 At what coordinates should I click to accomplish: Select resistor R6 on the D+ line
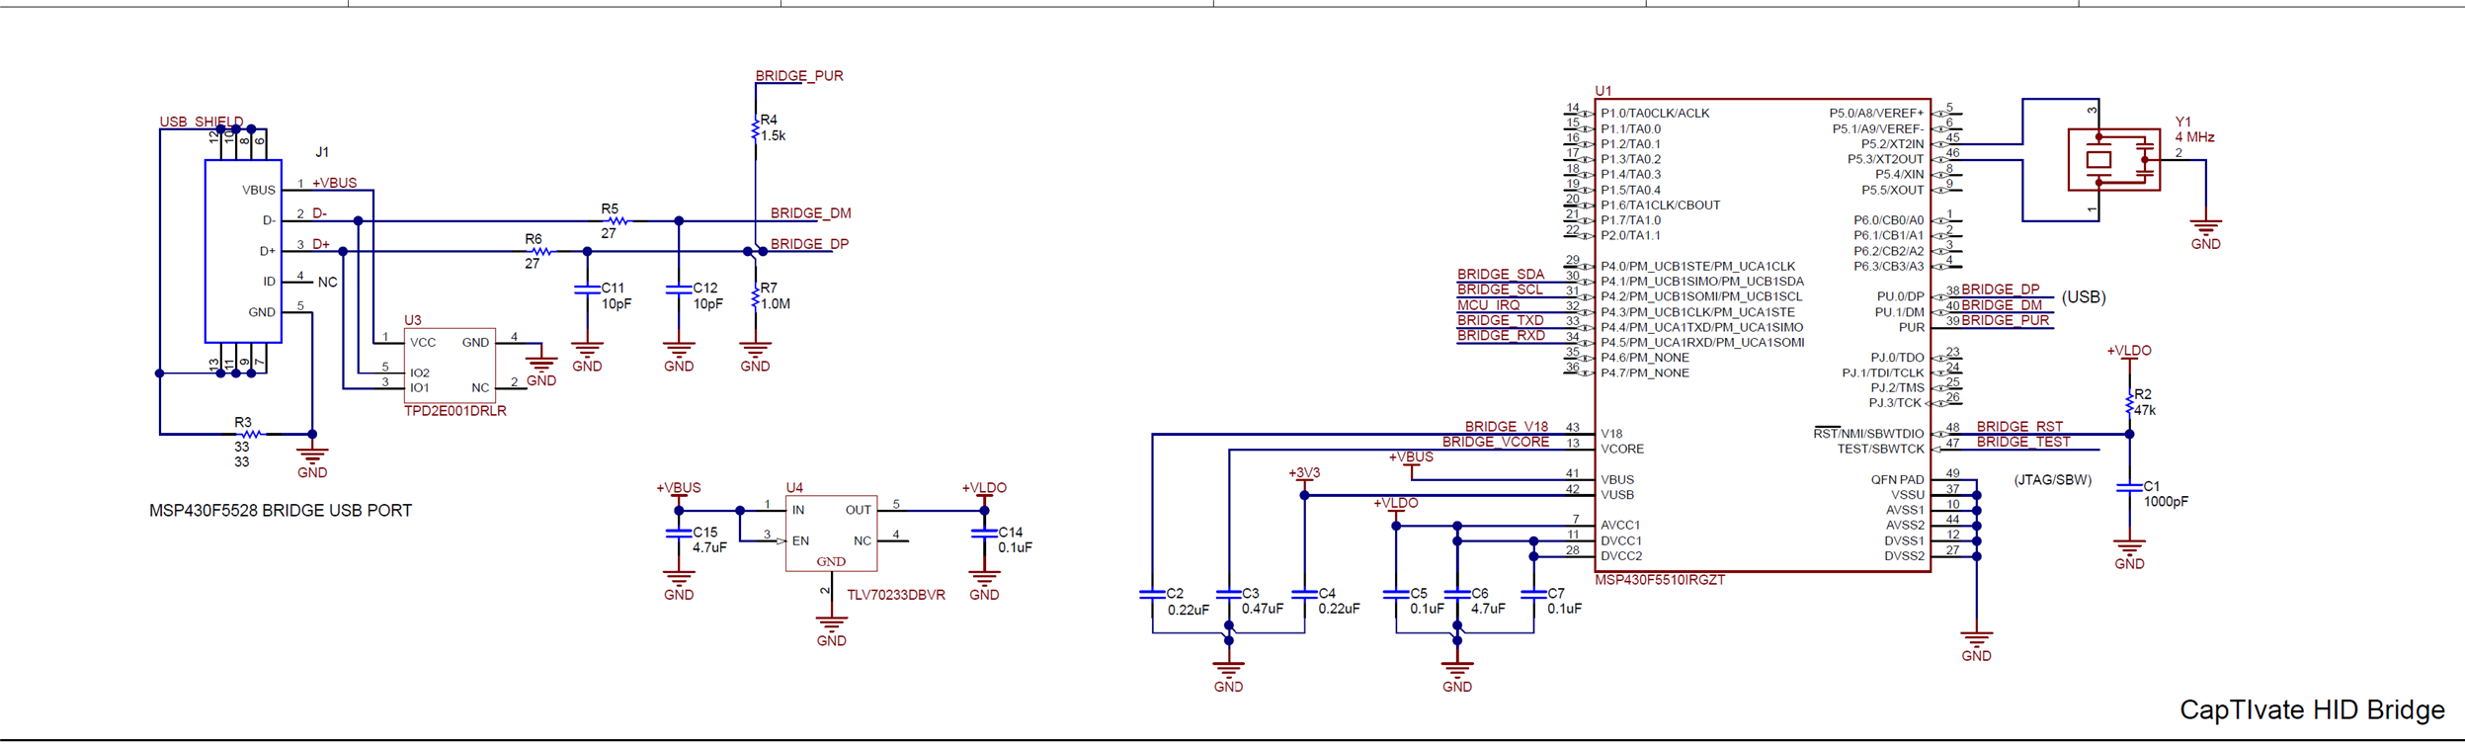541,252
